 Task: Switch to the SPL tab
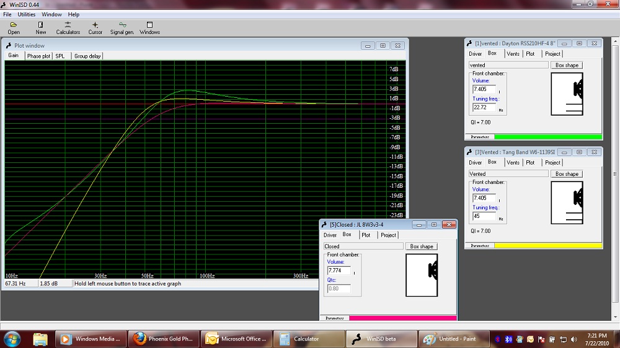(60, 56)
